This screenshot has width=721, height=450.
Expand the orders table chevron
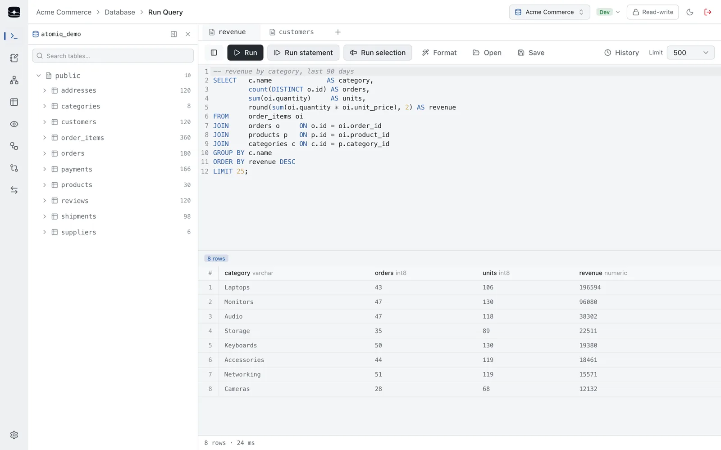tap(45, 153)
